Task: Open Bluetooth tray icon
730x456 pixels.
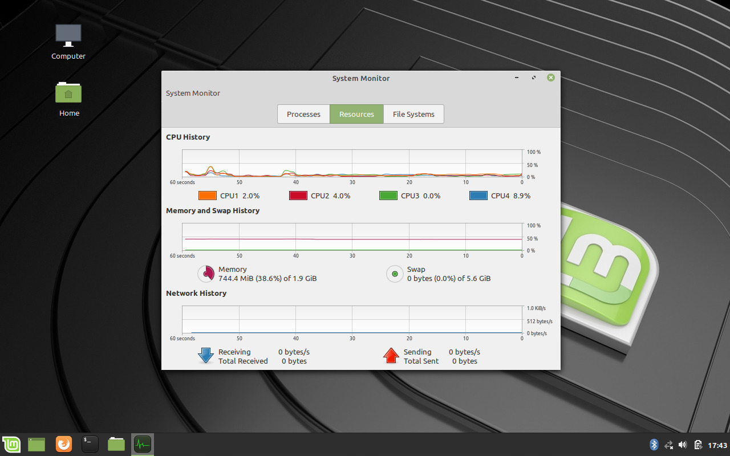Action: [654, 445]
